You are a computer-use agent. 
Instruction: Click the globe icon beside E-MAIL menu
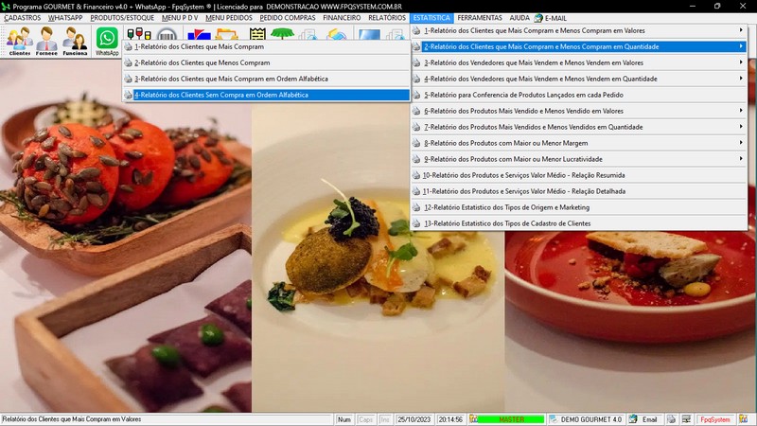coord(538,18)
